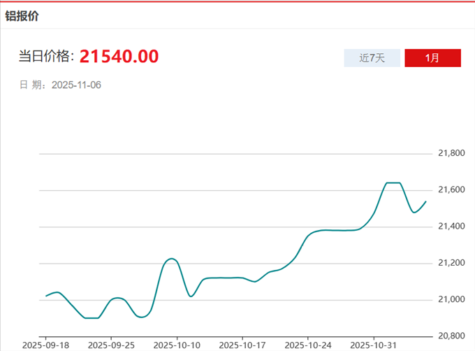Select the red 1月 range tab
475x351 pixels.
click(x=432, y=58)
